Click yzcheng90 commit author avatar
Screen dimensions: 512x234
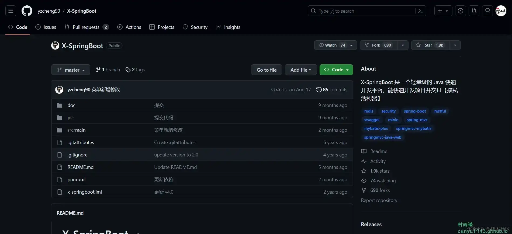[x=59, y=89]
